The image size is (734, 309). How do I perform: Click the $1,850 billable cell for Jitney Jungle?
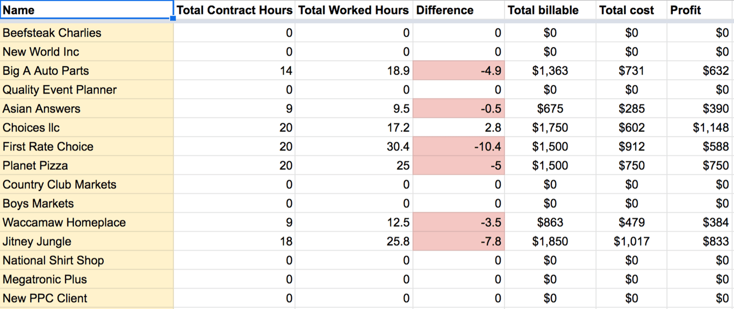point(550,241)
